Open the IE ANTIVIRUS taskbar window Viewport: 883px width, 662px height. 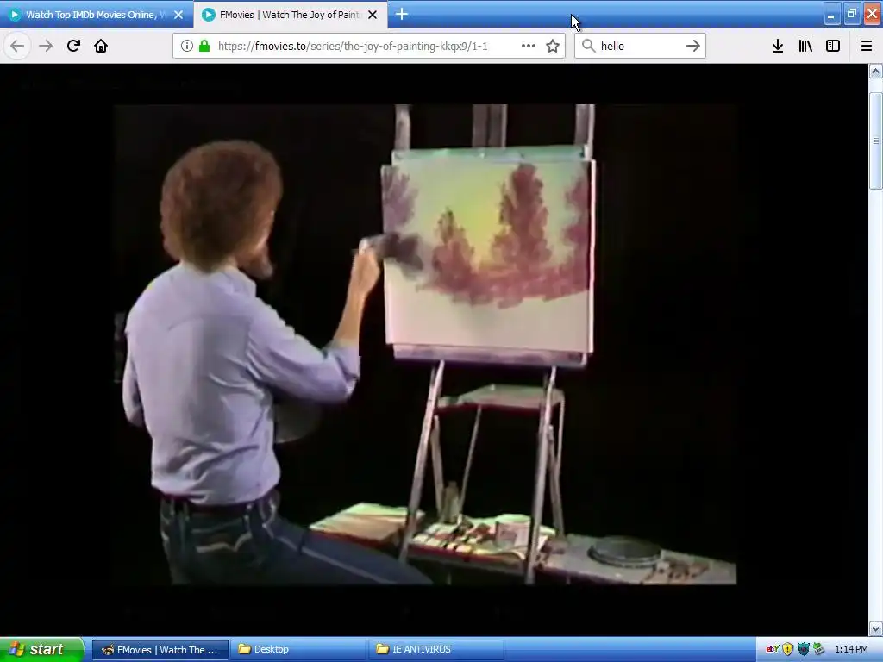click(x=436, y=650)
